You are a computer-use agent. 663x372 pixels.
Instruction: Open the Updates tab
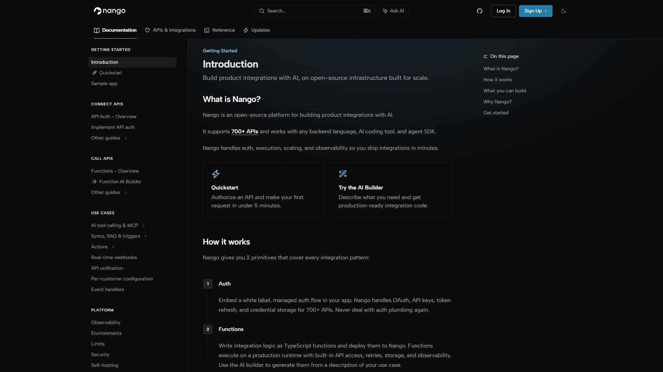(257, 30)
